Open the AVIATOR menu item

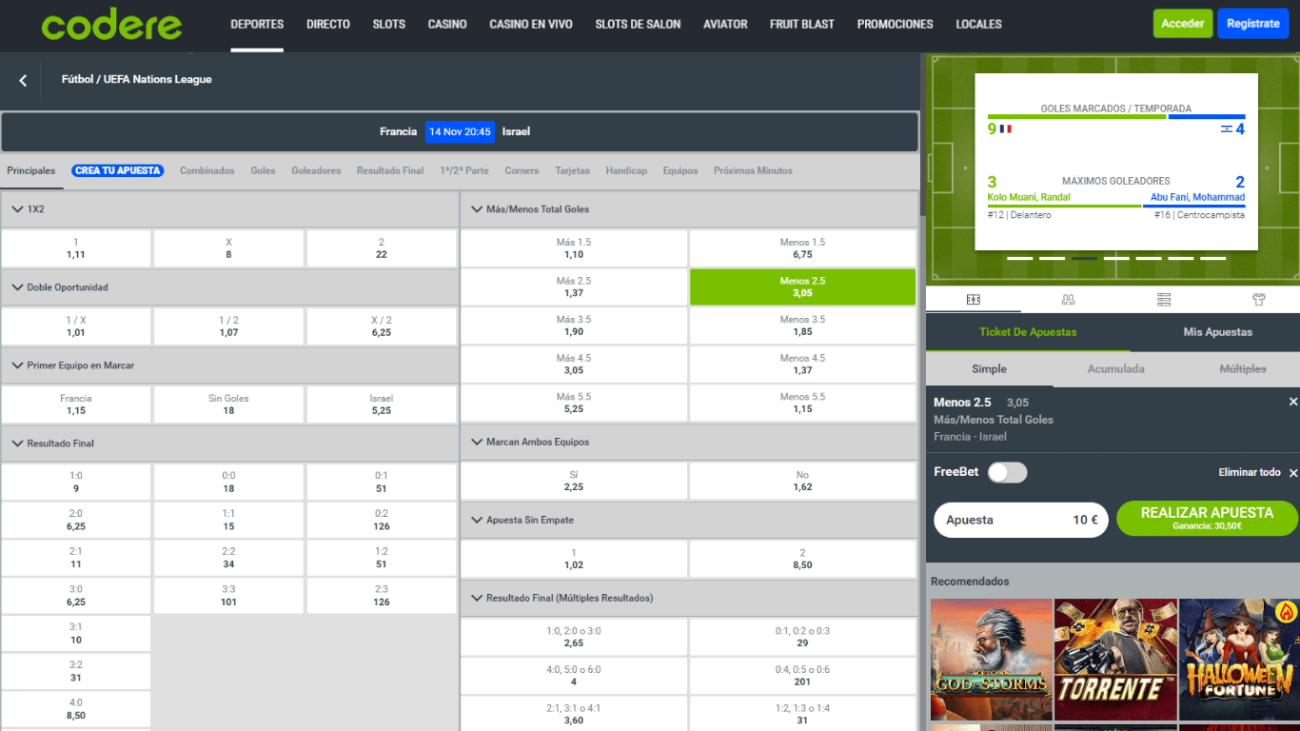tap(725, 24)
